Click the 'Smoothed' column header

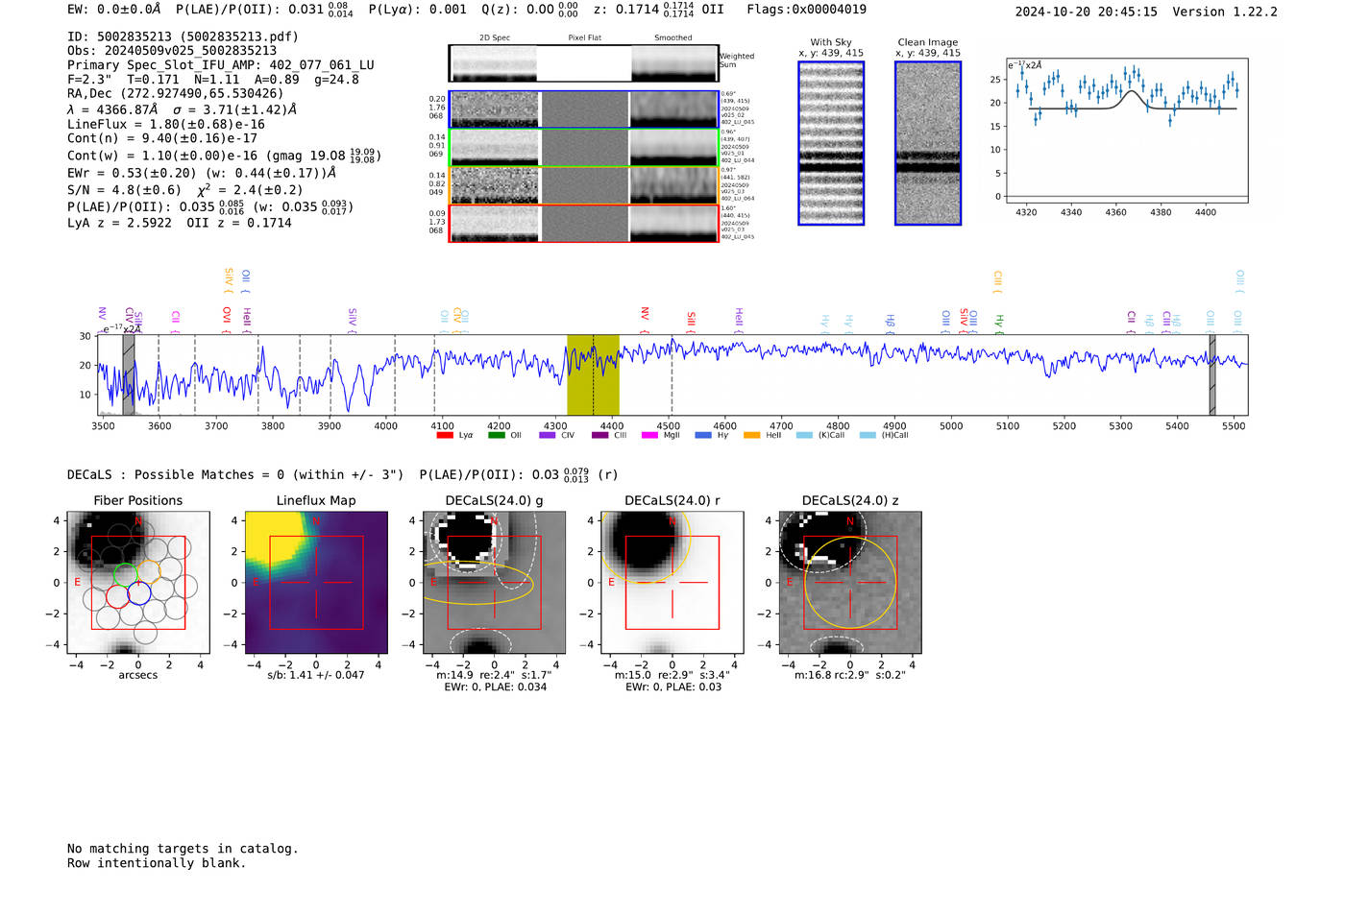tap(673, 38)
